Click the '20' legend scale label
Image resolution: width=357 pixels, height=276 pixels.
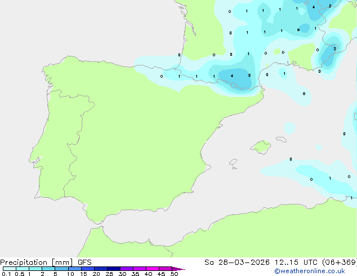point(96,274)
